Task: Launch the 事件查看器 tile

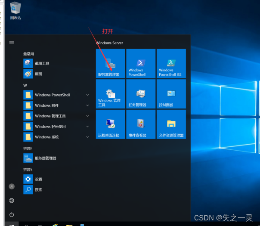Action: point(141,124)
